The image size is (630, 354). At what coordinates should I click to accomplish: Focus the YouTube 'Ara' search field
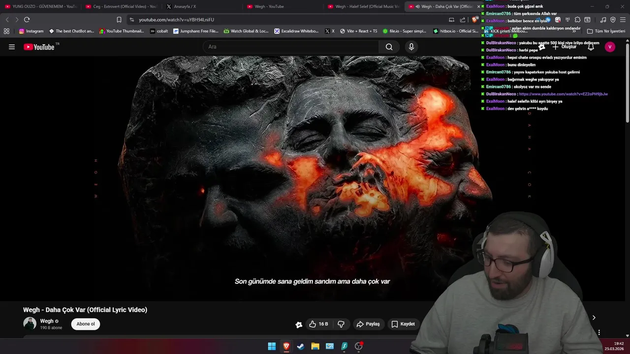(x=291, y=47)
